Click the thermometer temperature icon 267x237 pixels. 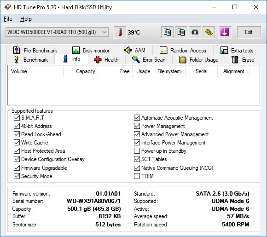120,32
